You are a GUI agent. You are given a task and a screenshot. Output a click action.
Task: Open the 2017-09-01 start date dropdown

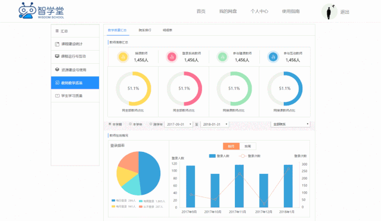[179, 124]
